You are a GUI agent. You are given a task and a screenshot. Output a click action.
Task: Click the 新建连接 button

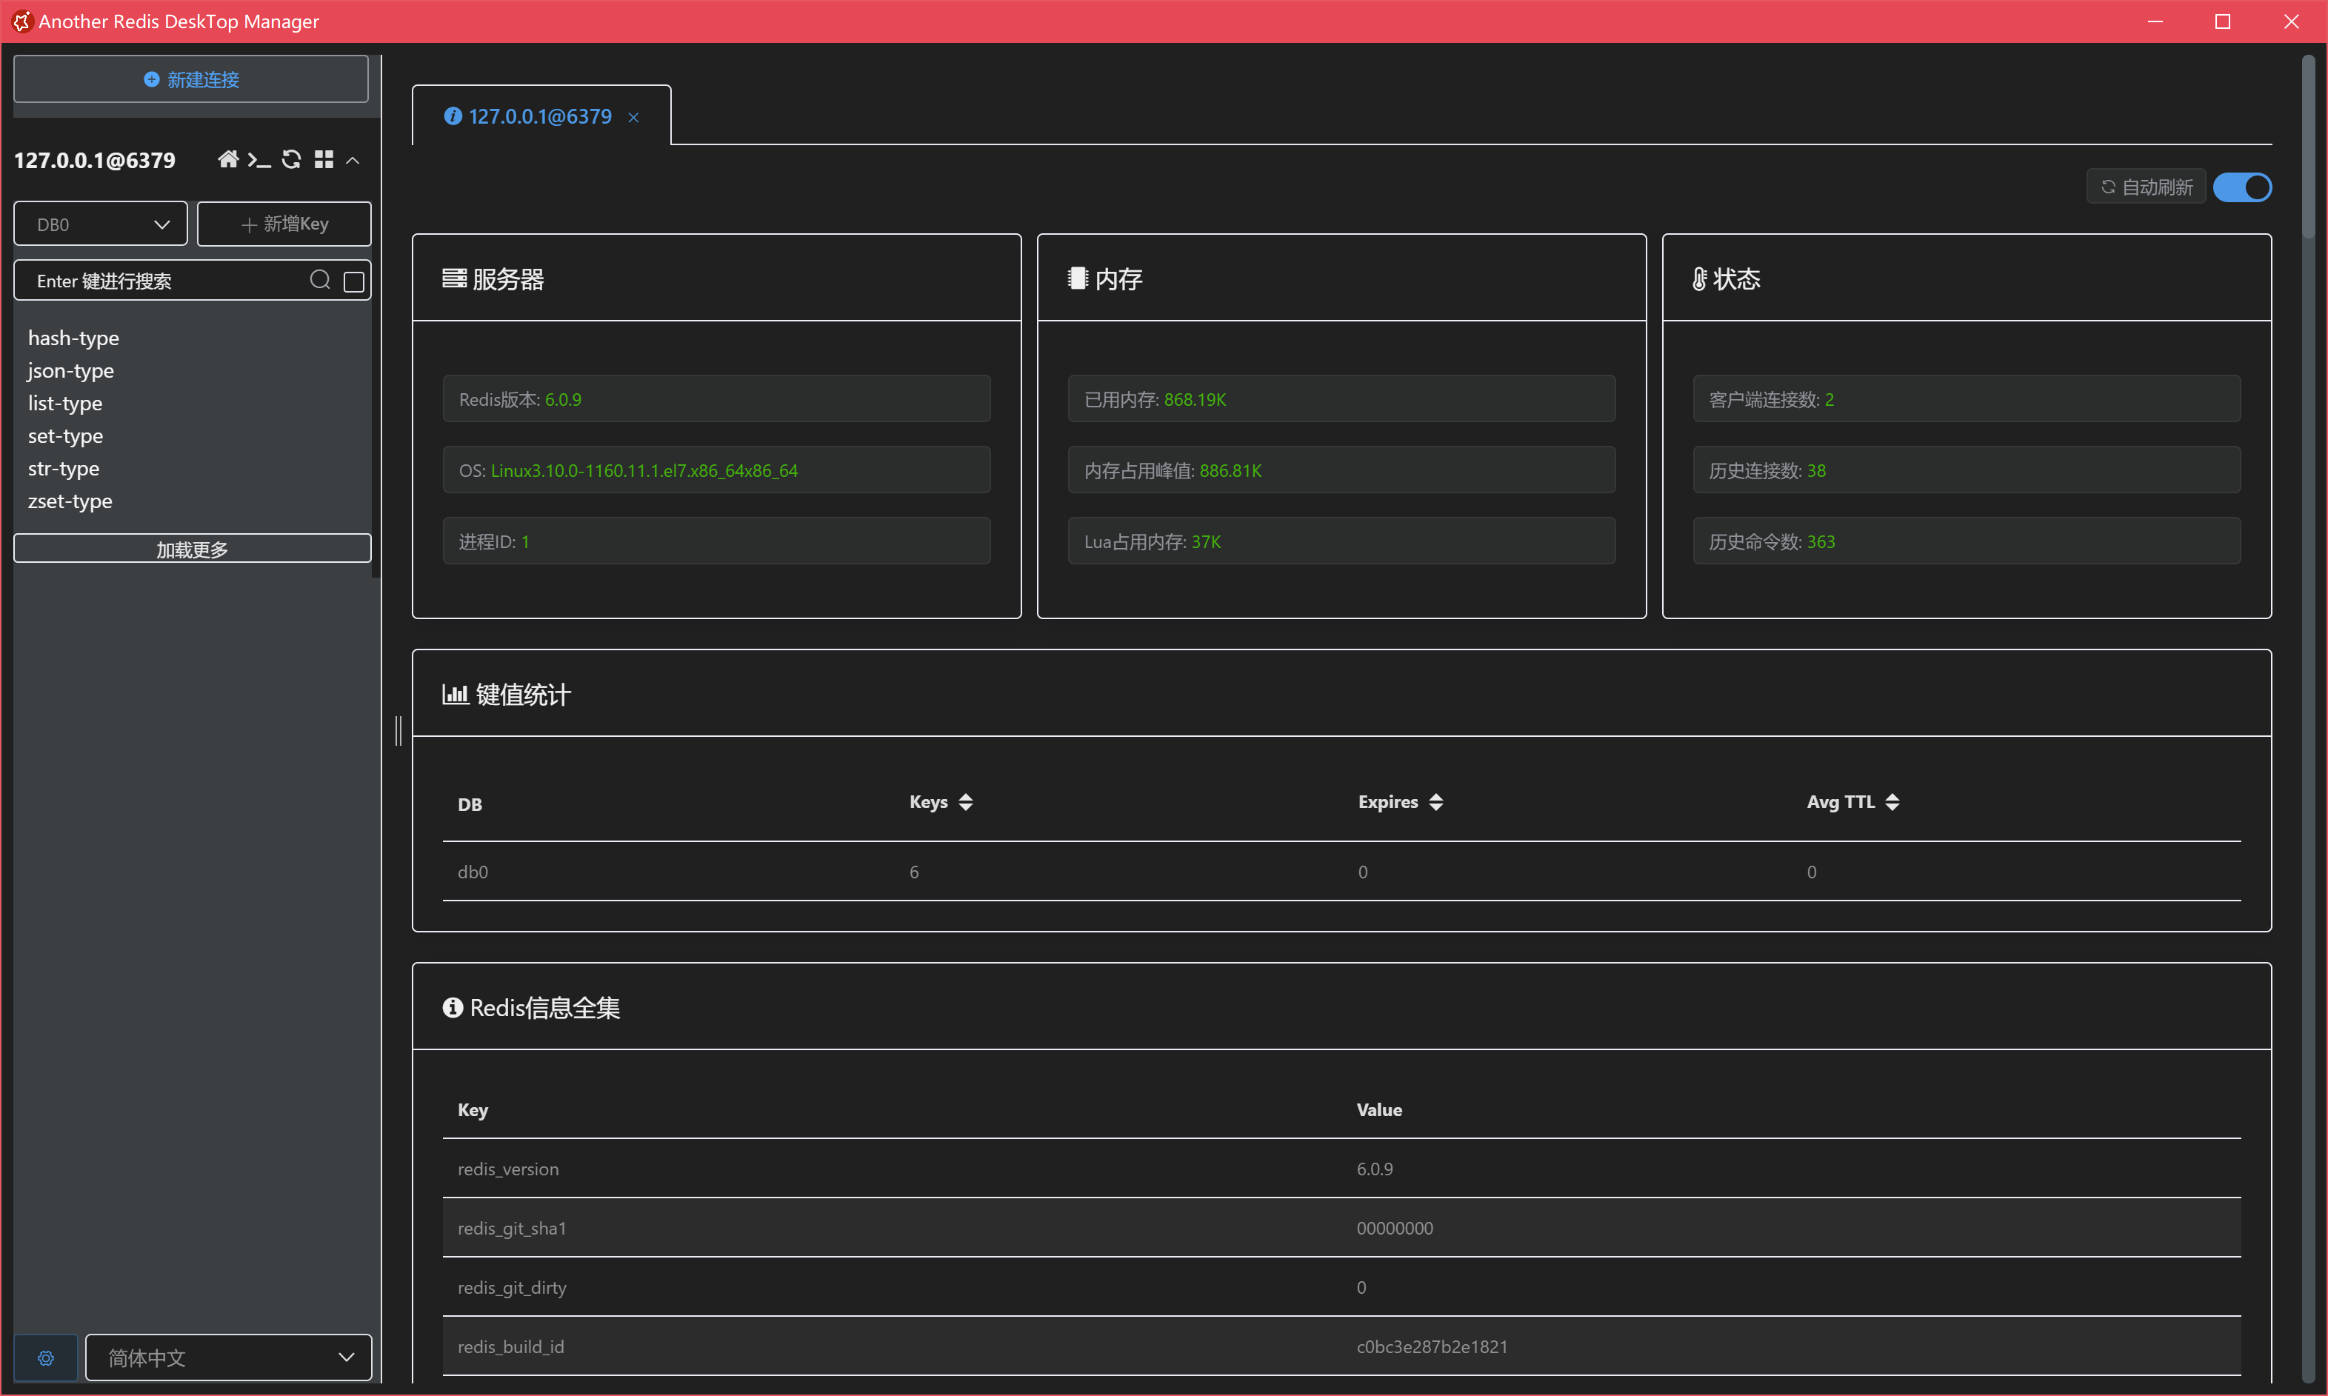click(190, 79)
